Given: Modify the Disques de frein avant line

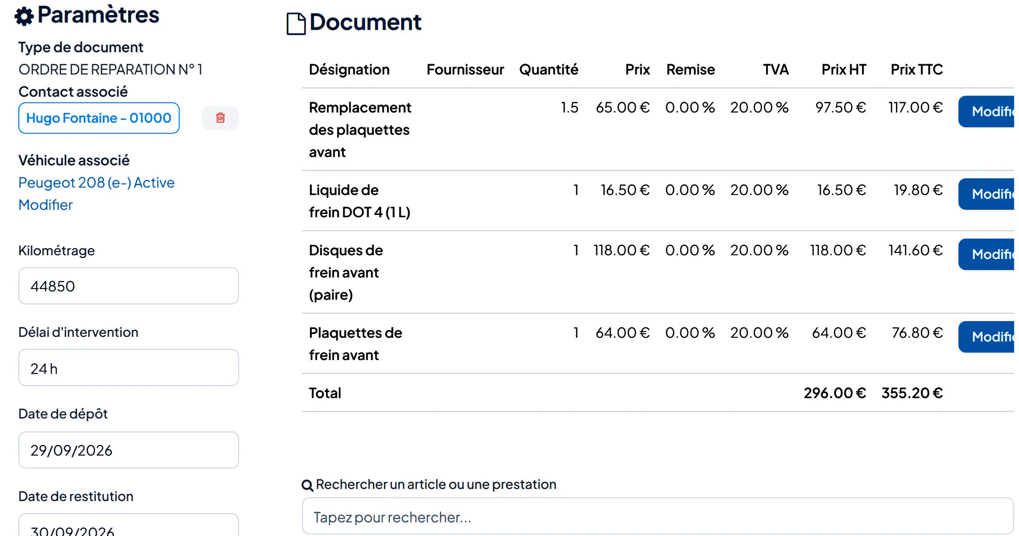Looking at the screenshot, I should (x=986, y=254).
